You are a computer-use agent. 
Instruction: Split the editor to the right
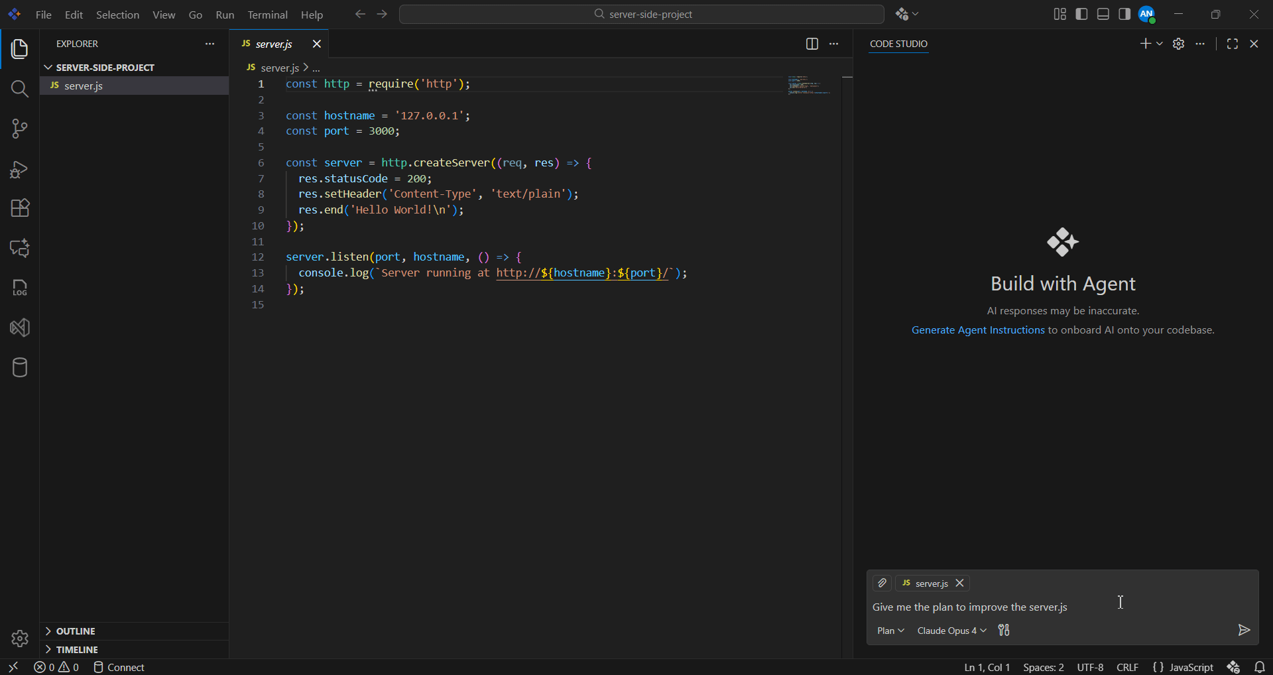tap(812, 44)
